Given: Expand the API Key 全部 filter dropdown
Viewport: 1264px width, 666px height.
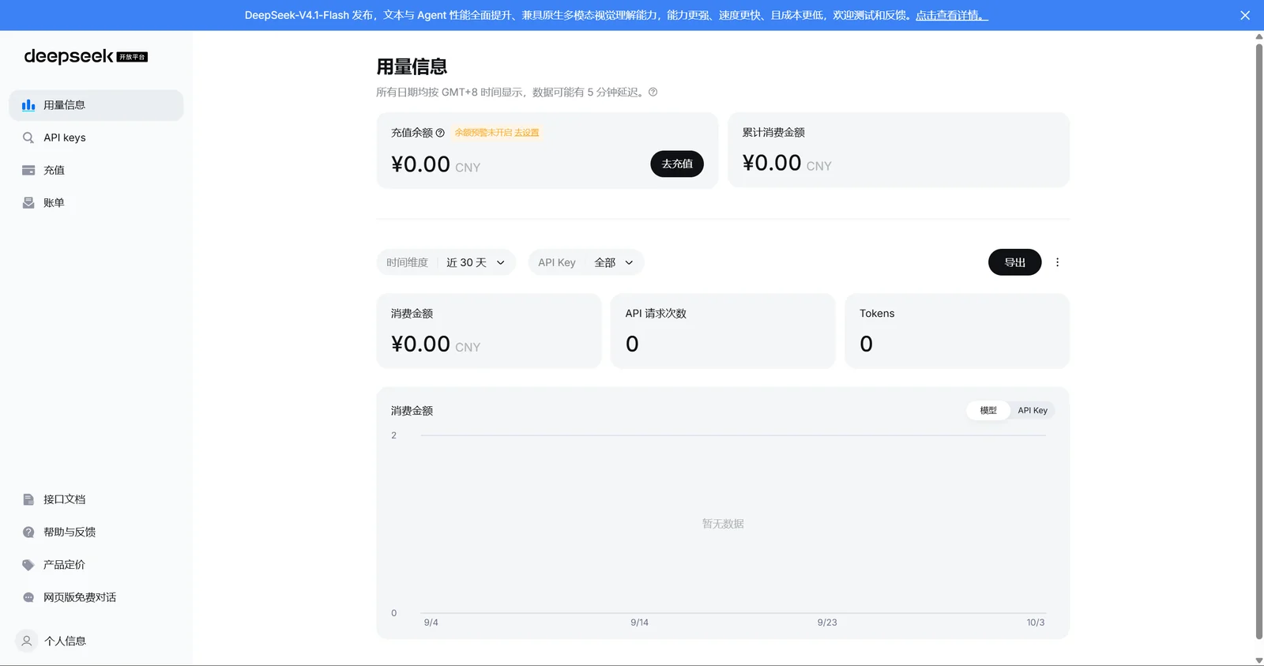Looking at the screenshot, I should 586,262.
